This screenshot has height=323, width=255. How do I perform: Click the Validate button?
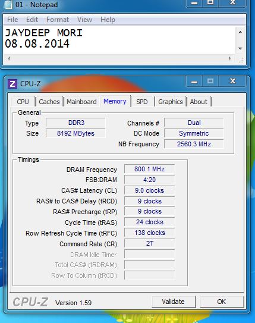pyautogui.click(x=174, y=302)
